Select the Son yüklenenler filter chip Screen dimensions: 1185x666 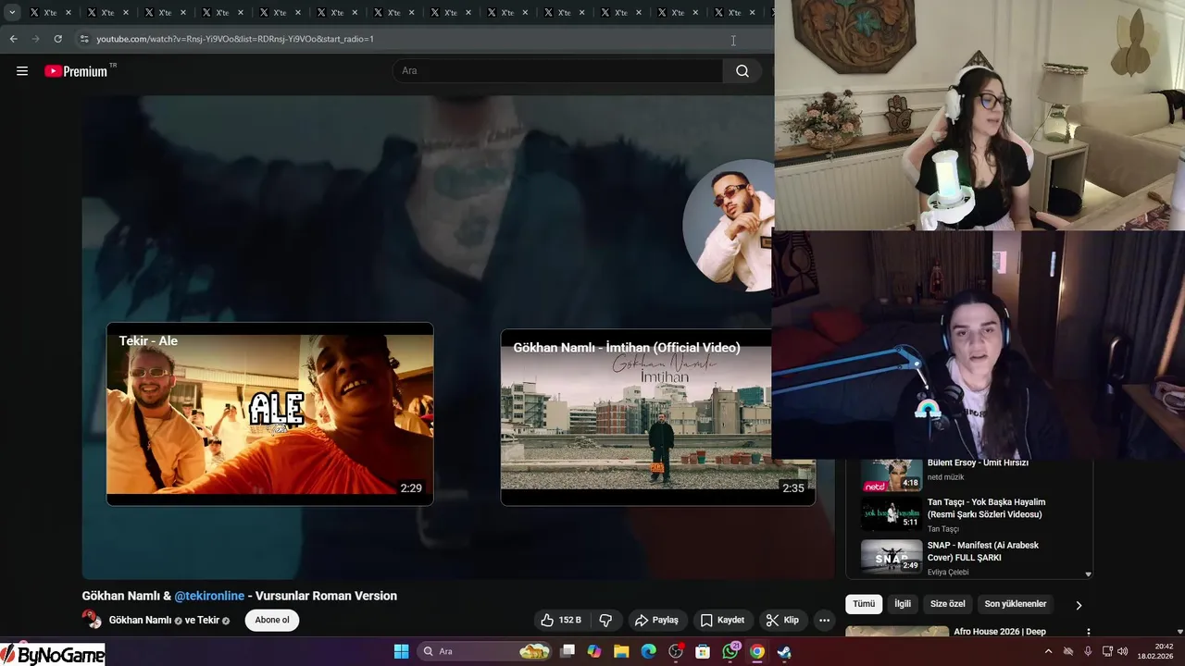pos(1016,604)
